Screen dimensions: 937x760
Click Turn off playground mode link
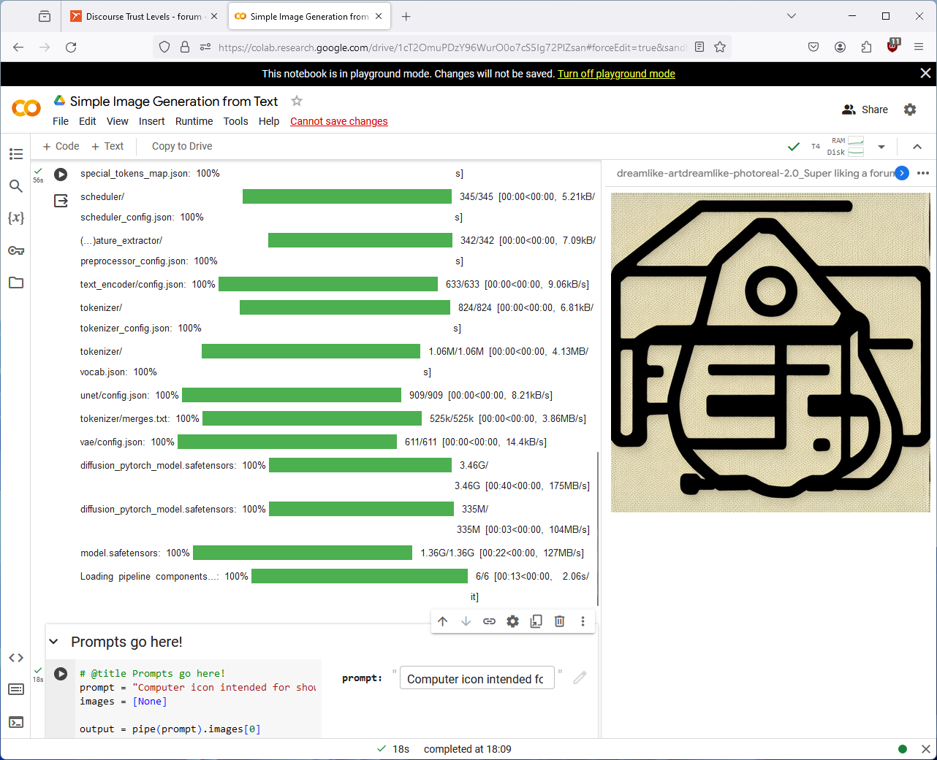(616, 74)
